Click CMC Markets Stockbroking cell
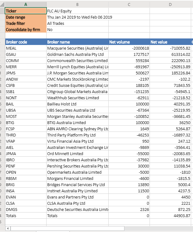This screenshot has width=193, height=232. click(x=77, y=79)
